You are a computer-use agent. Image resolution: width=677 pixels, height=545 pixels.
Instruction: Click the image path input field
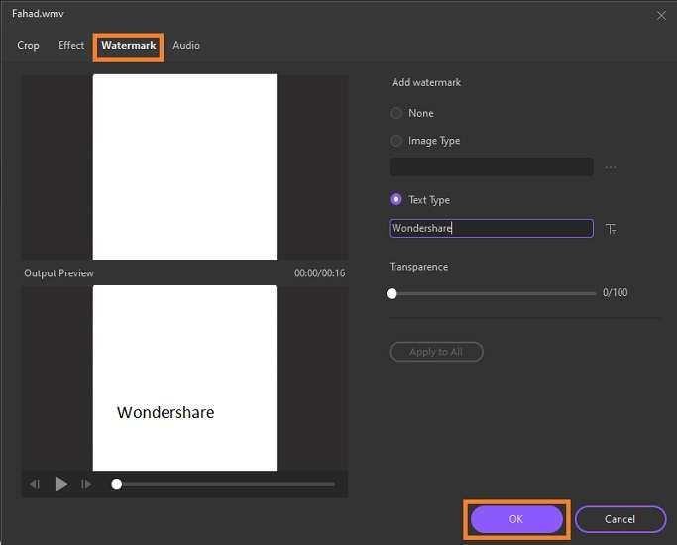(491, 167)
